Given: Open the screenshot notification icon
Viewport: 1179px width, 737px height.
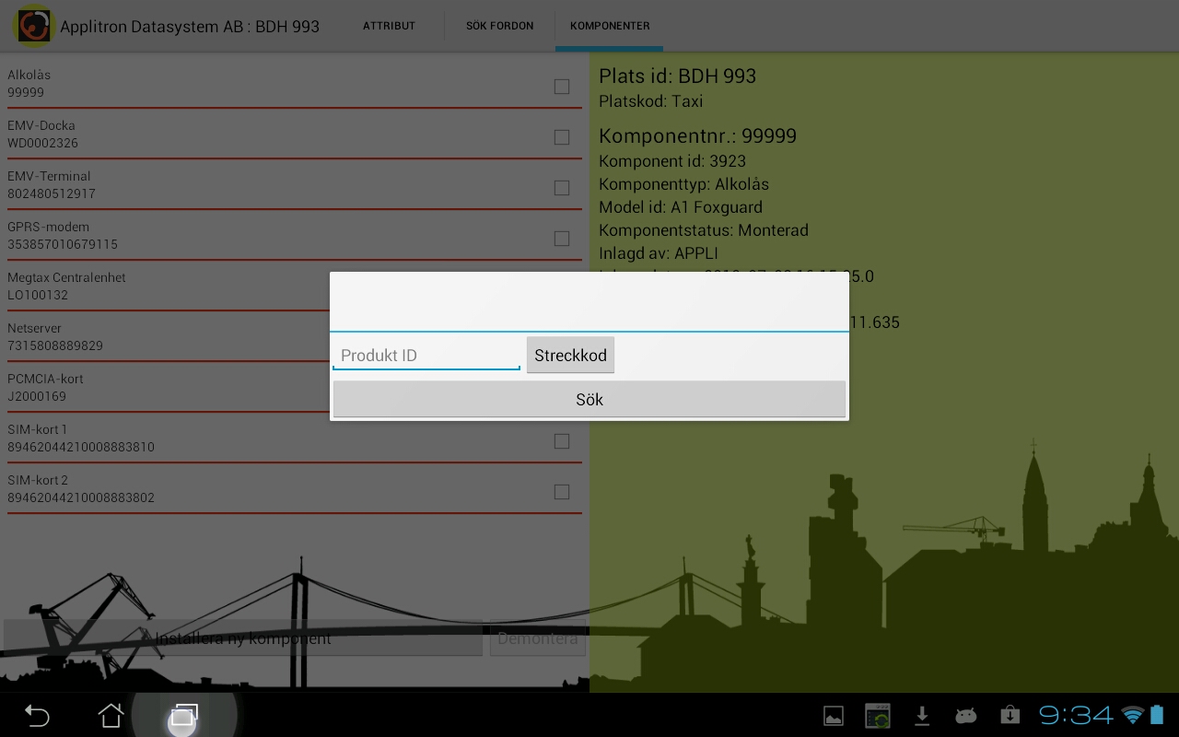Looking at the screenshot, I should pyautogui.click(x=877, y=716).
